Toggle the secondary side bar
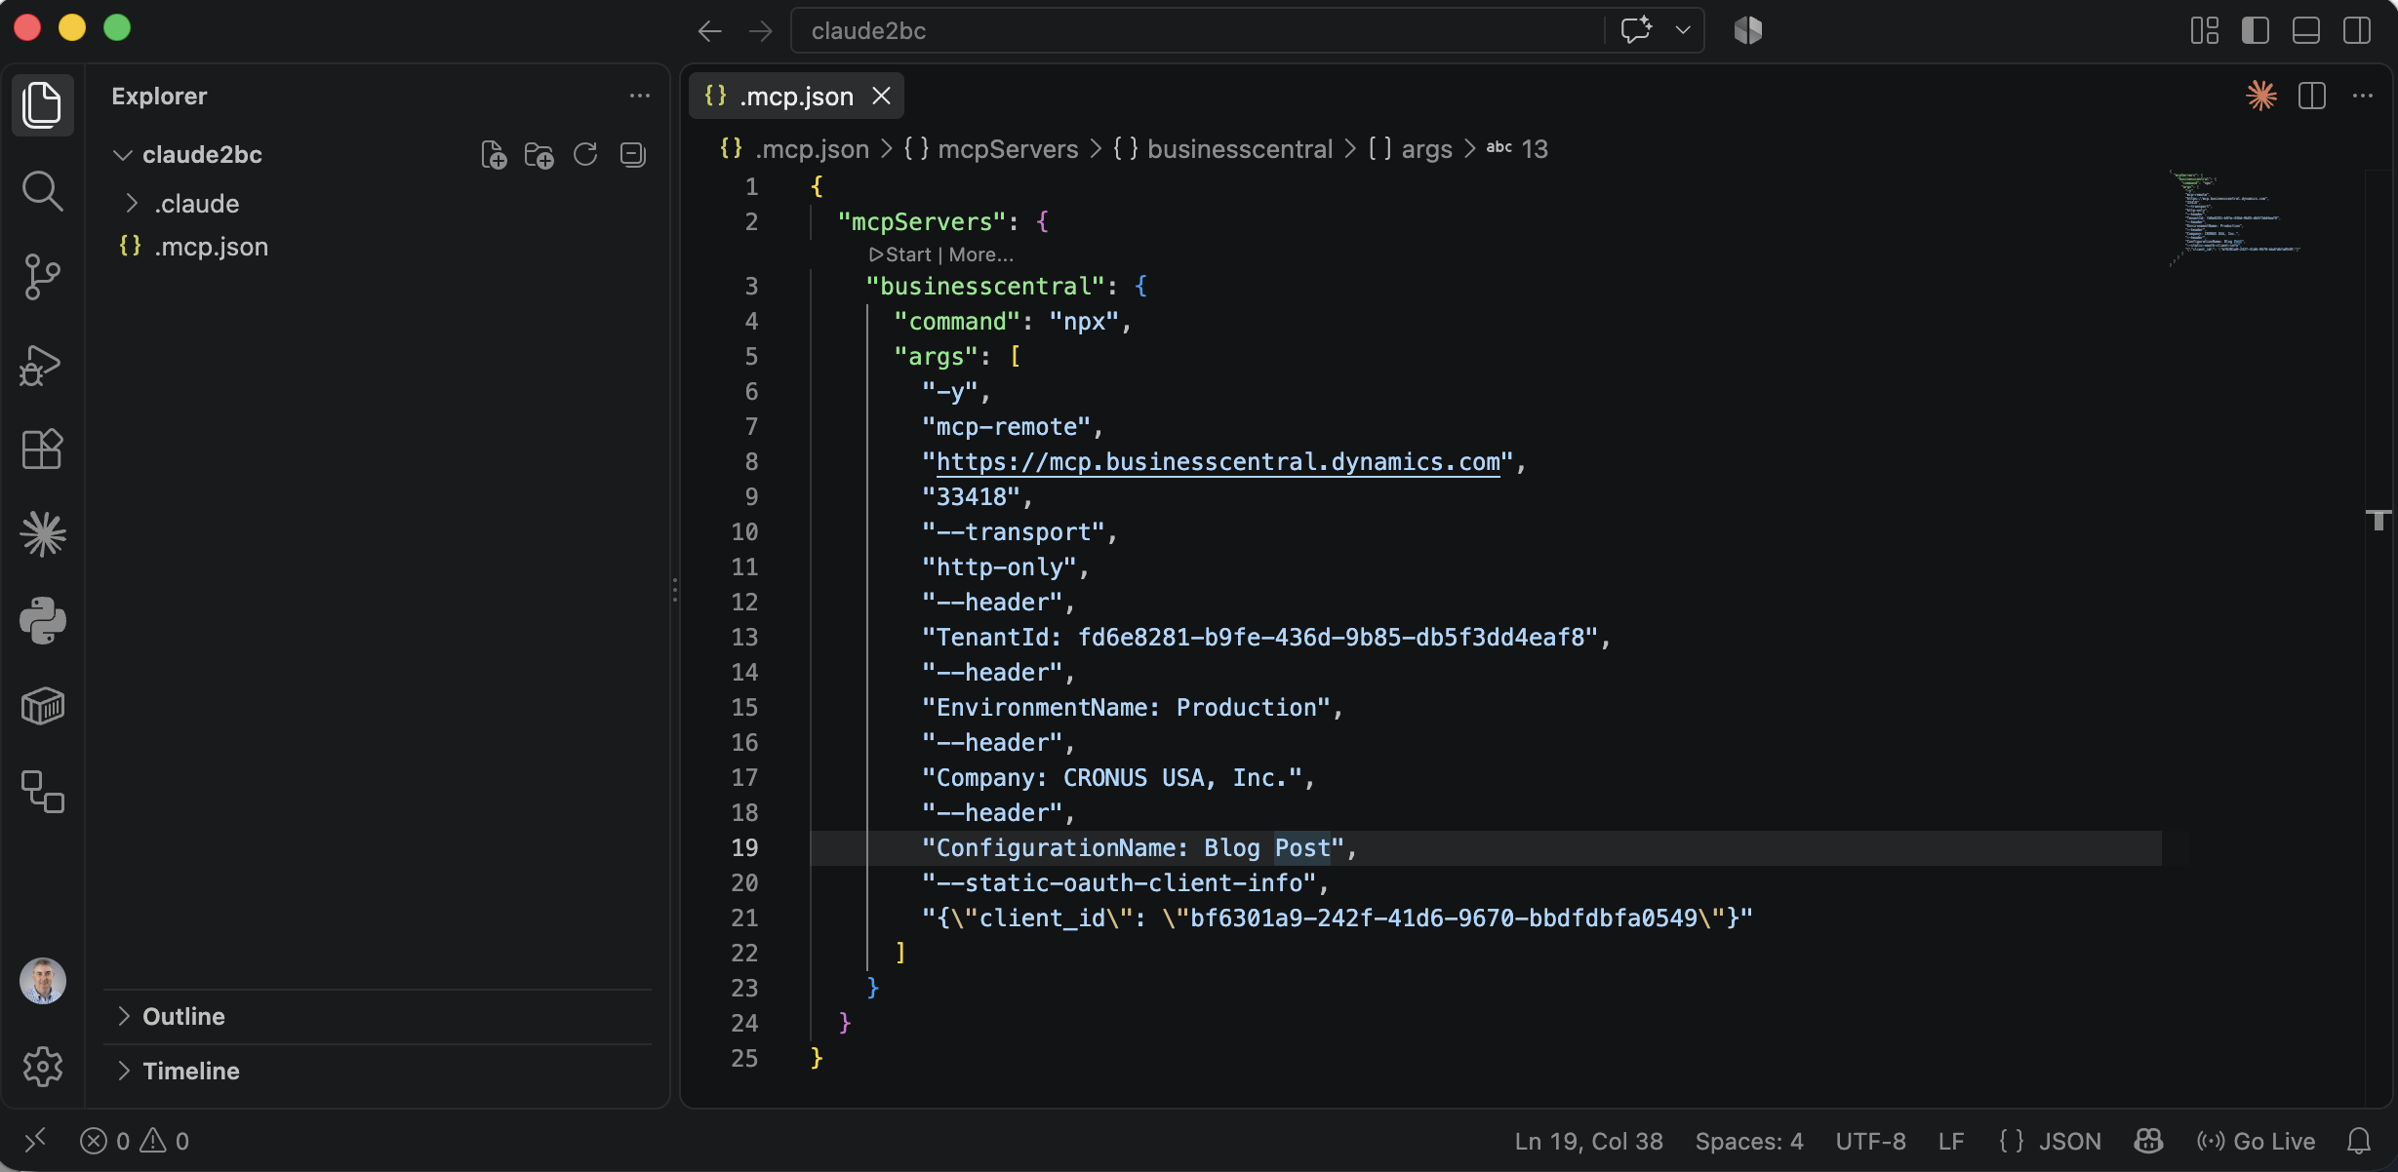Screen dimensions: 2398x1172 (2357, 30)
